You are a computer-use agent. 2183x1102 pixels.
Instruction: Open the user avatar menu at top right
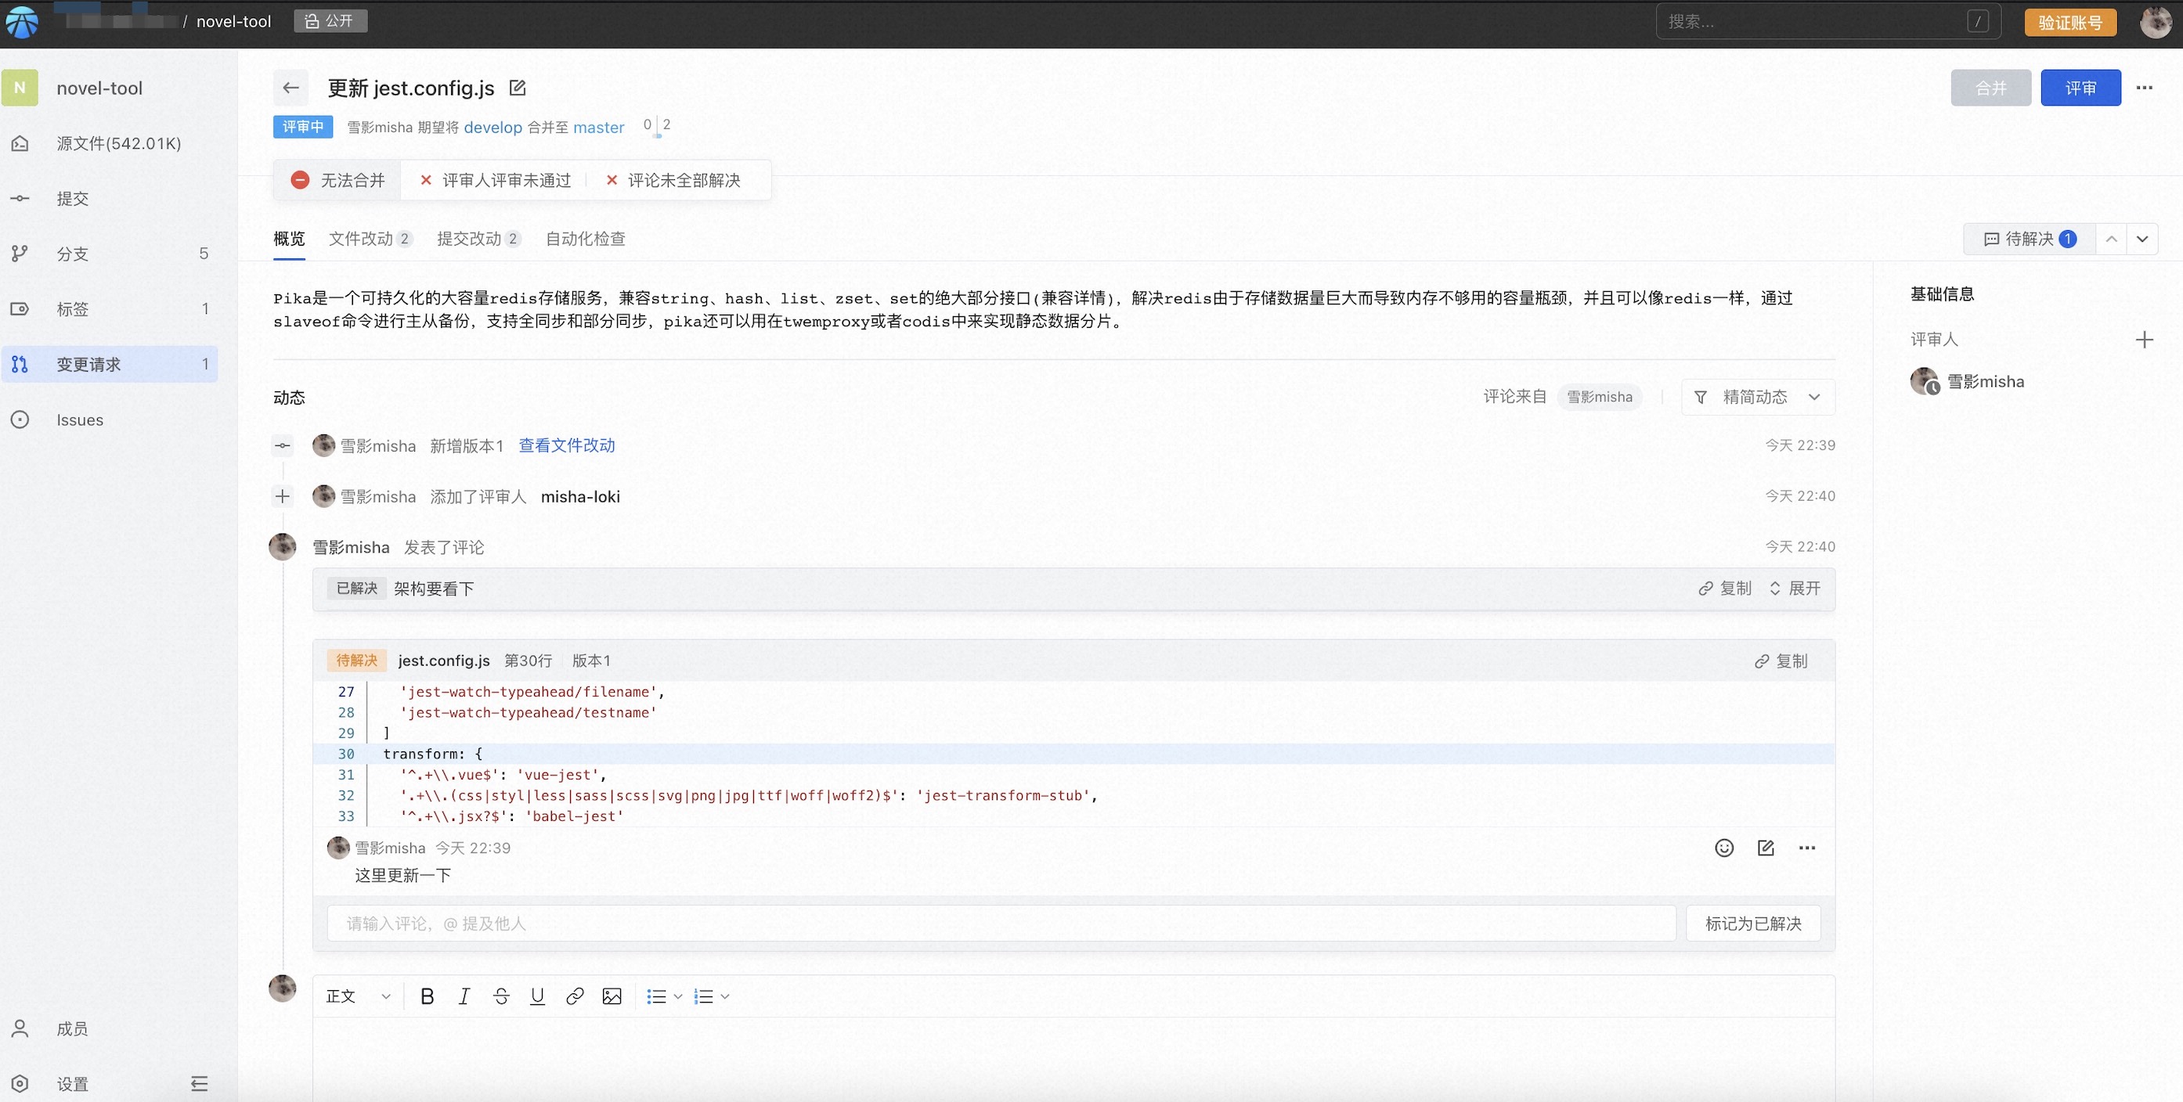click(x=2155, y=21)
